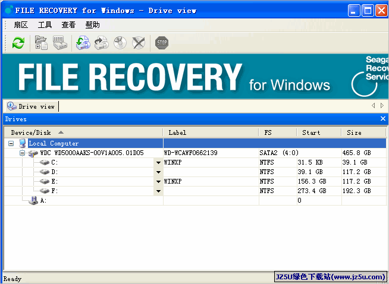The width and height of the screenshot is (389, 284).
Task: Click the Drive view tab icon
Action: click(x=12, y=106)
